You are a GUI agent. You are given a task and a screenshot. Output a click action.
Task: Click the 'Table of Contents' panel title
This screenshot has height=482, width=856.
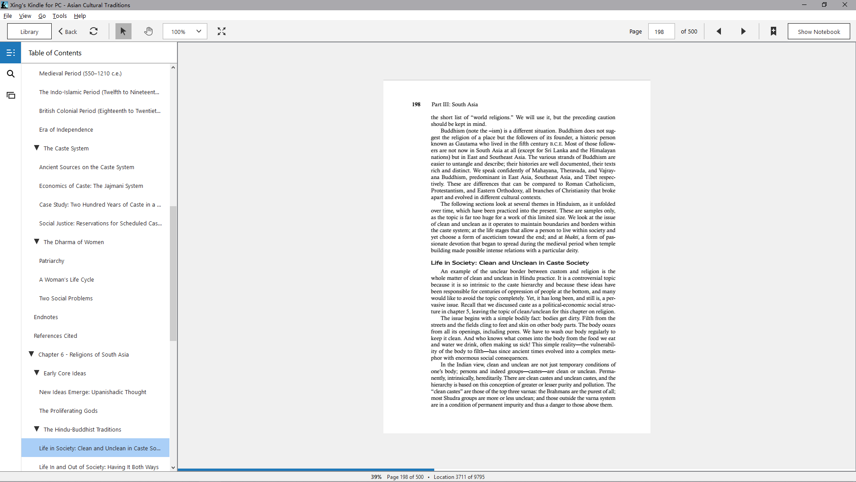tap(55, 53)
